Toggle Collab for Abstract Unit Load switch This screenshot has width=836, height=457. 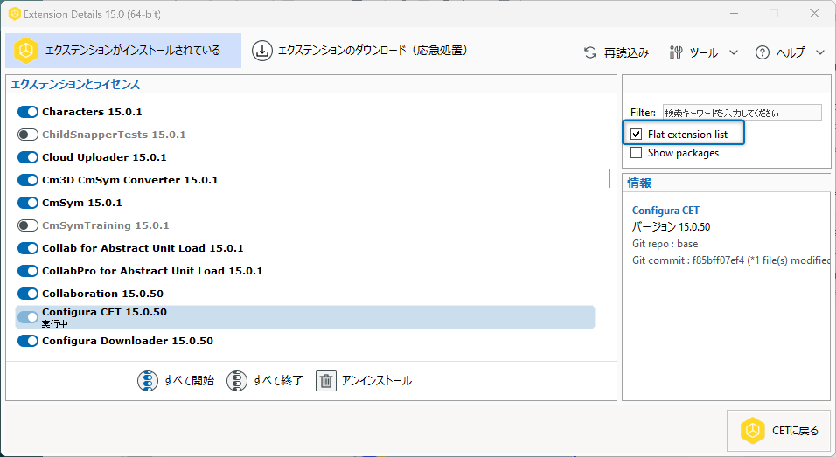28,248
